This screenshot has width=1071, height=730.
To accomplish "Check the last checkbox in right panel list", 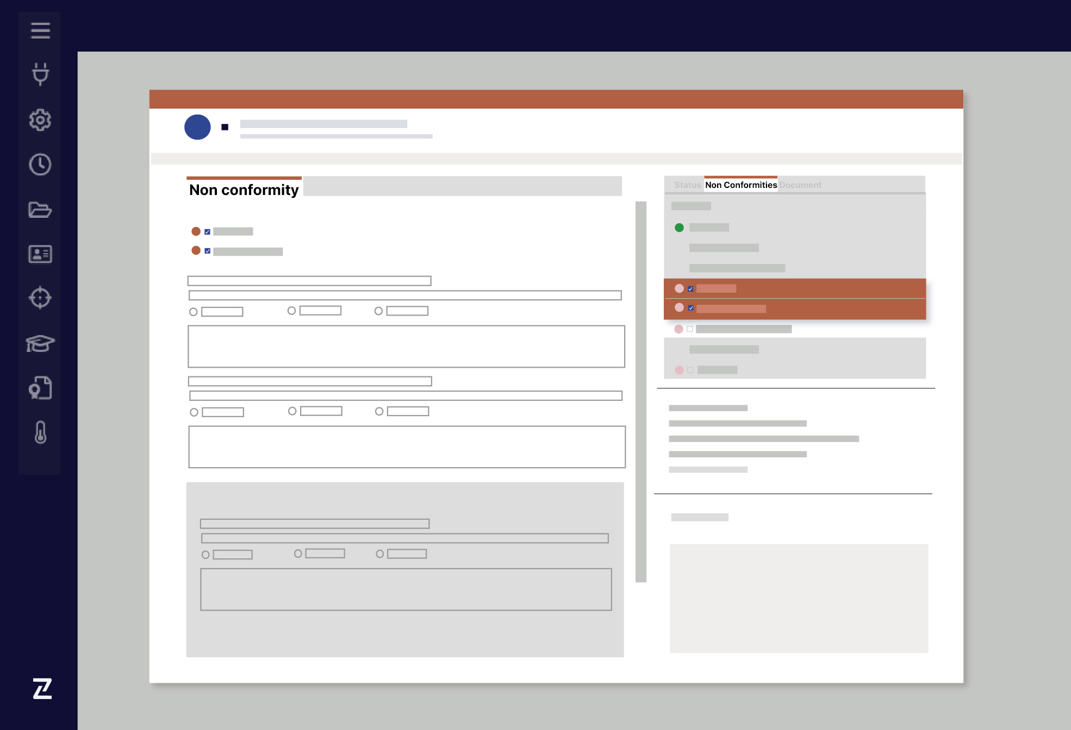I will point(690,370).
